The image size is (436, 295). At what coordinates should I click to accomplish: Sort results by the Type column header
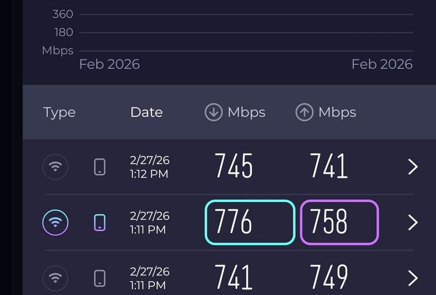[59, 113]
